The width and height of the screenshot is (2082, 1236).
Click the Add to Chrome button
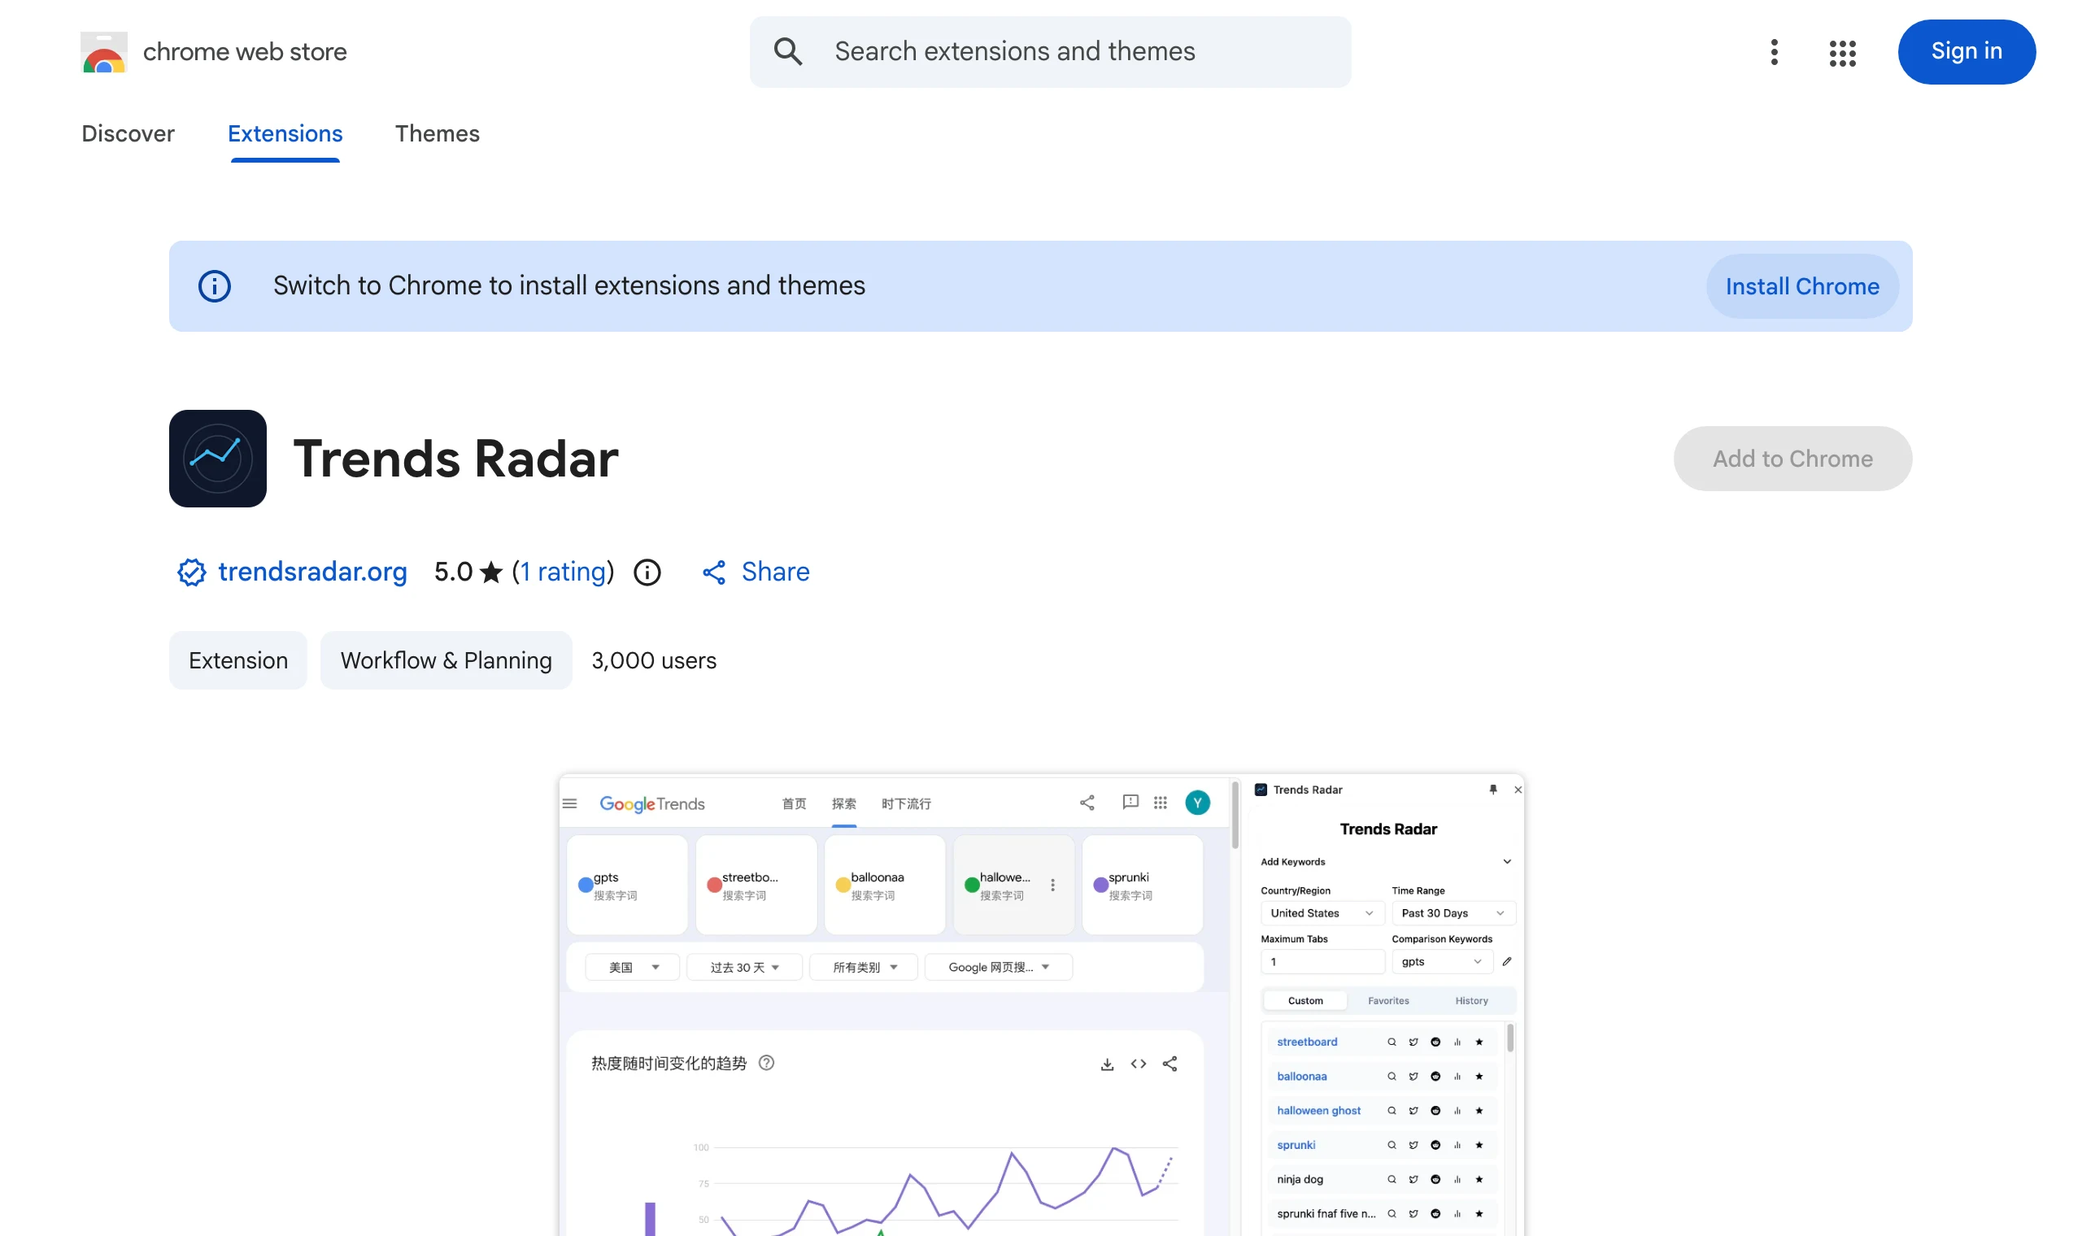coord(1792,458)
